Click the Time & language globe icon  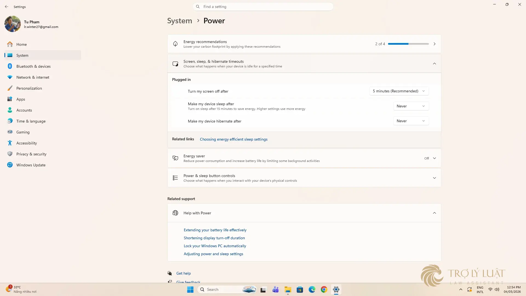point(10,121)
